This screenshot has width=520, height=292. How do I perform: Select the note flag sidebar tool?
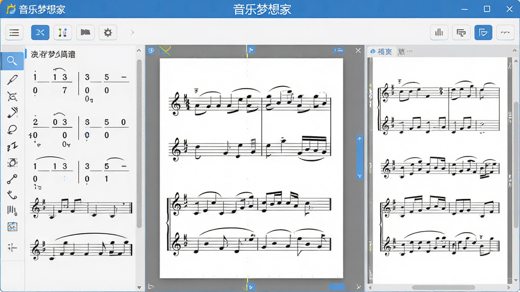(12, 113)
